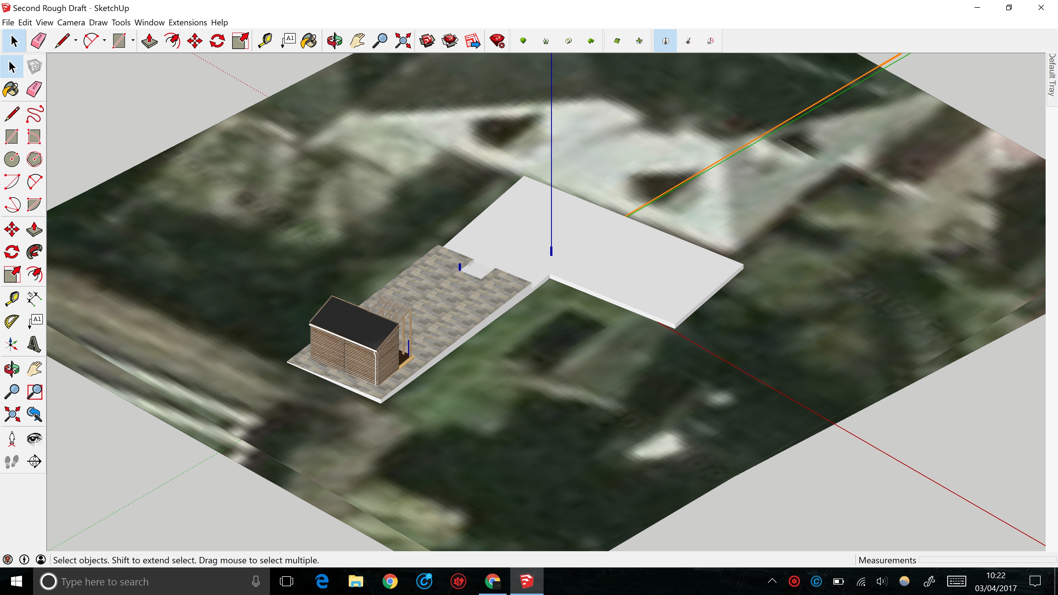Open the Extensions menu

point(188,23)
